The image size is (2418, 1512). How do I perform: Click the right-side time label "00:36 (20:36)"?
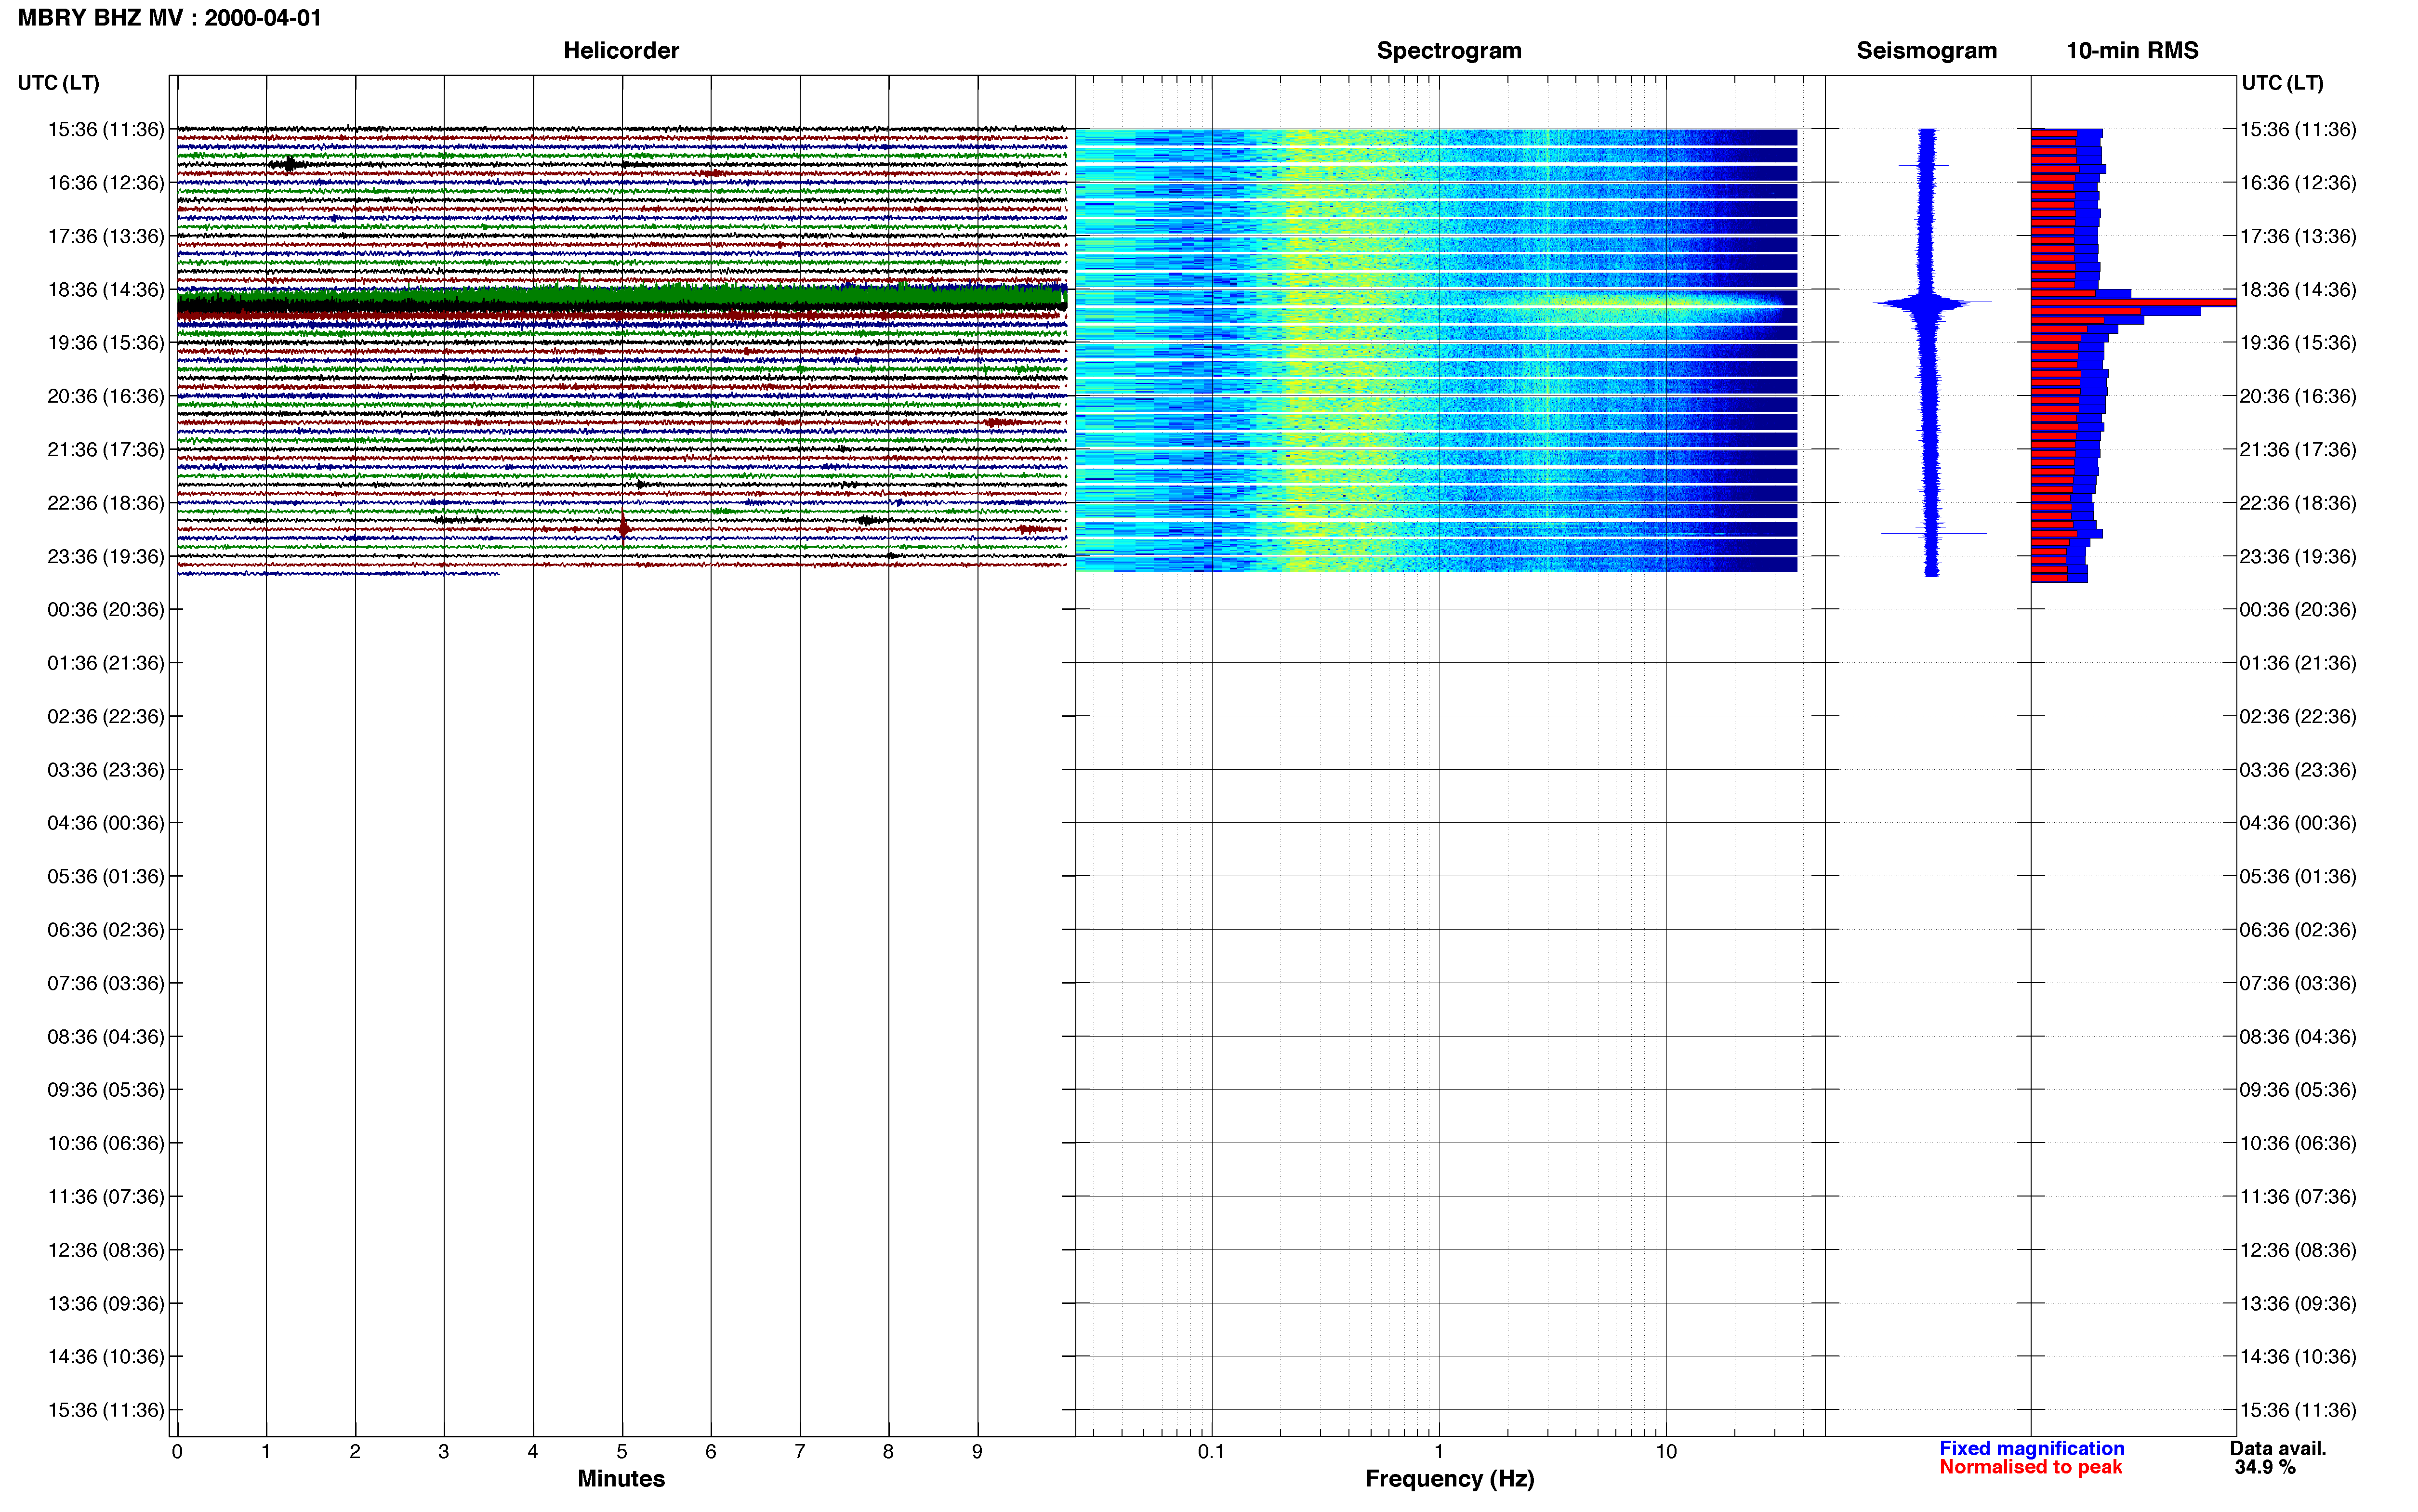(x=2298, y=609)
